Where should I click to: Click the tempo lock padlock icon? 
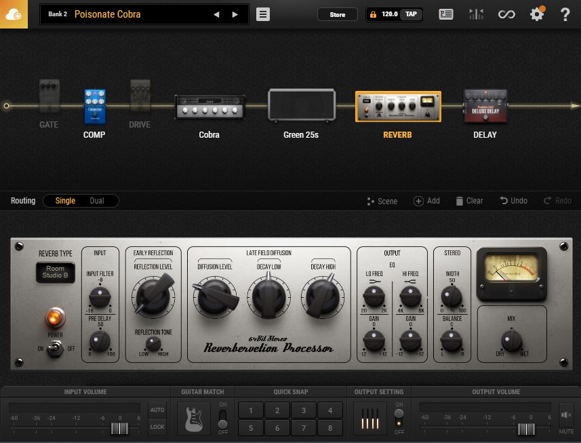tap(372, 14)
